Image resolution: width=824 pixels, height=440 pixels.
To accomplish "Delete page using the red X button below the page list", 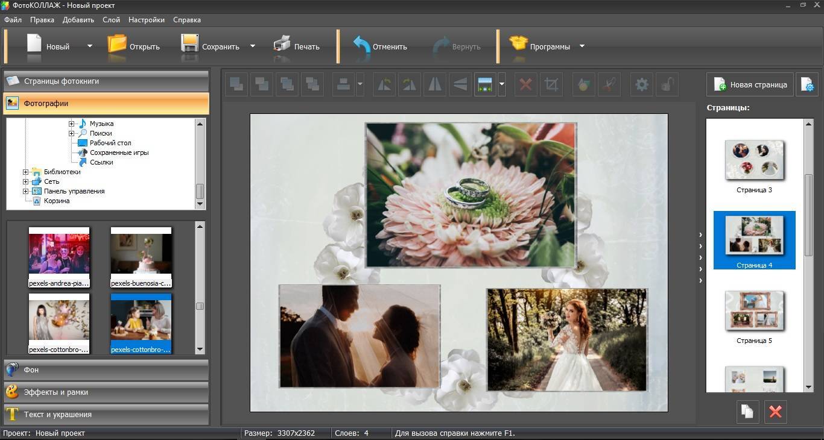I will (x=776, y=412).
